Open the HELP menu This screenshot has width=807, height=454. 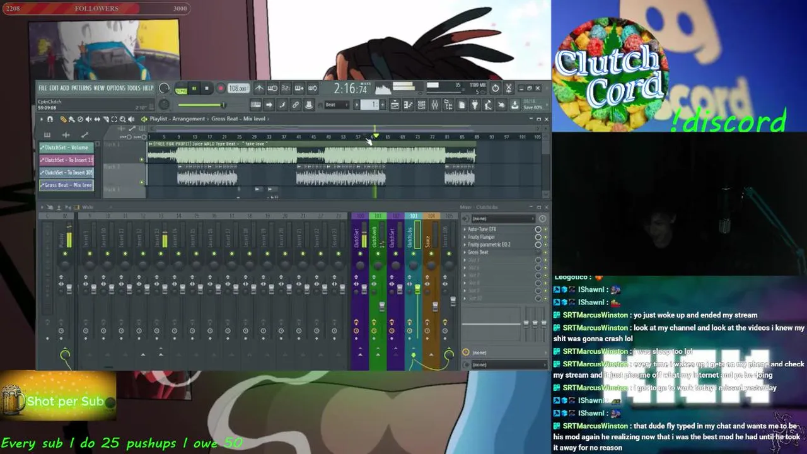[x=148, y=88]
